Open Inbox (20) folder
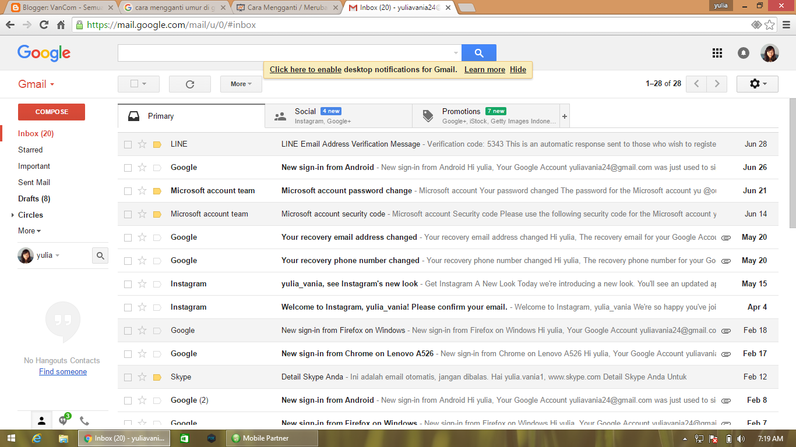The width and height of the screenshot is (796, 447). tap(36, 134)
